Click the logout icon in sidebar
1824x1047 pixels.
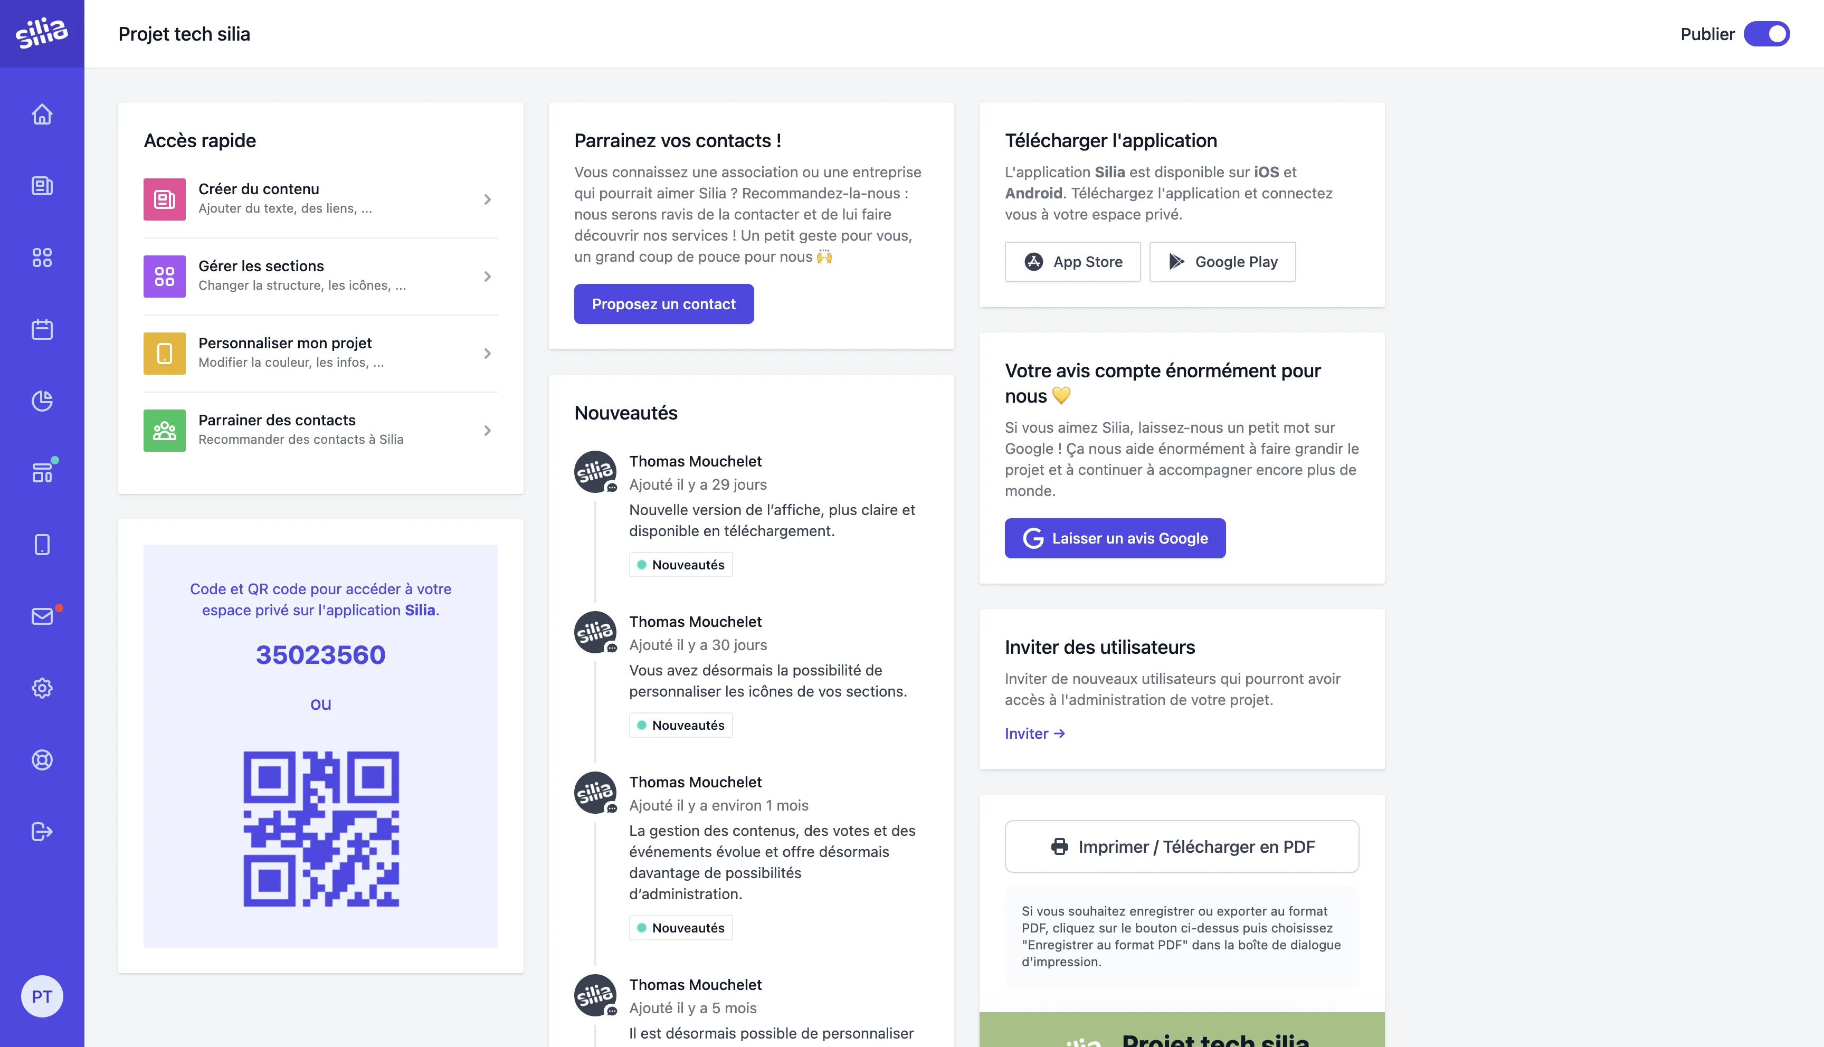[42, 832]
